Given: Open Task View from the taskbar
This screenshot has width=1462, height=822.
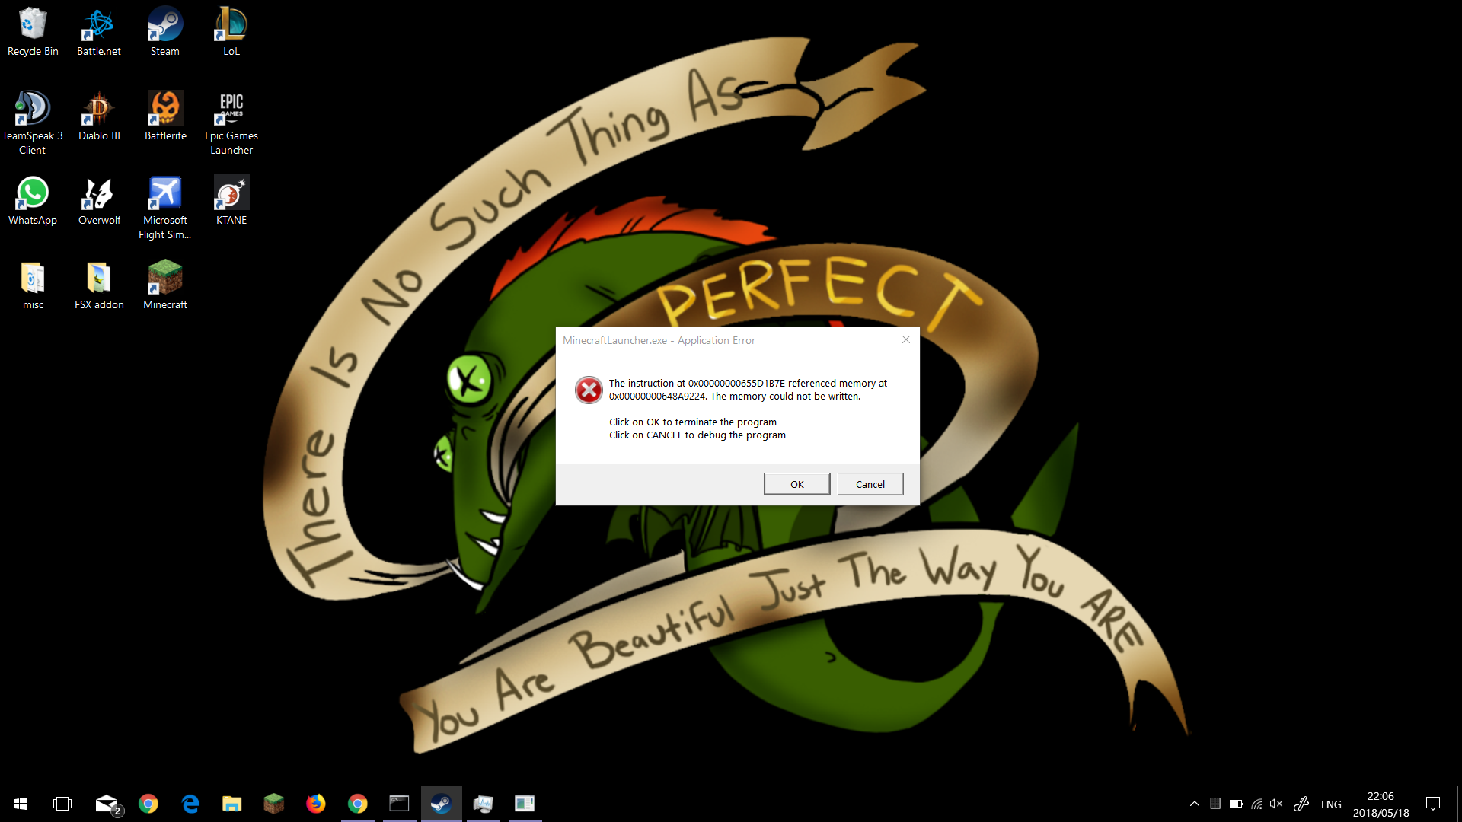Looking at the screenshot, I should click(62, 804).
